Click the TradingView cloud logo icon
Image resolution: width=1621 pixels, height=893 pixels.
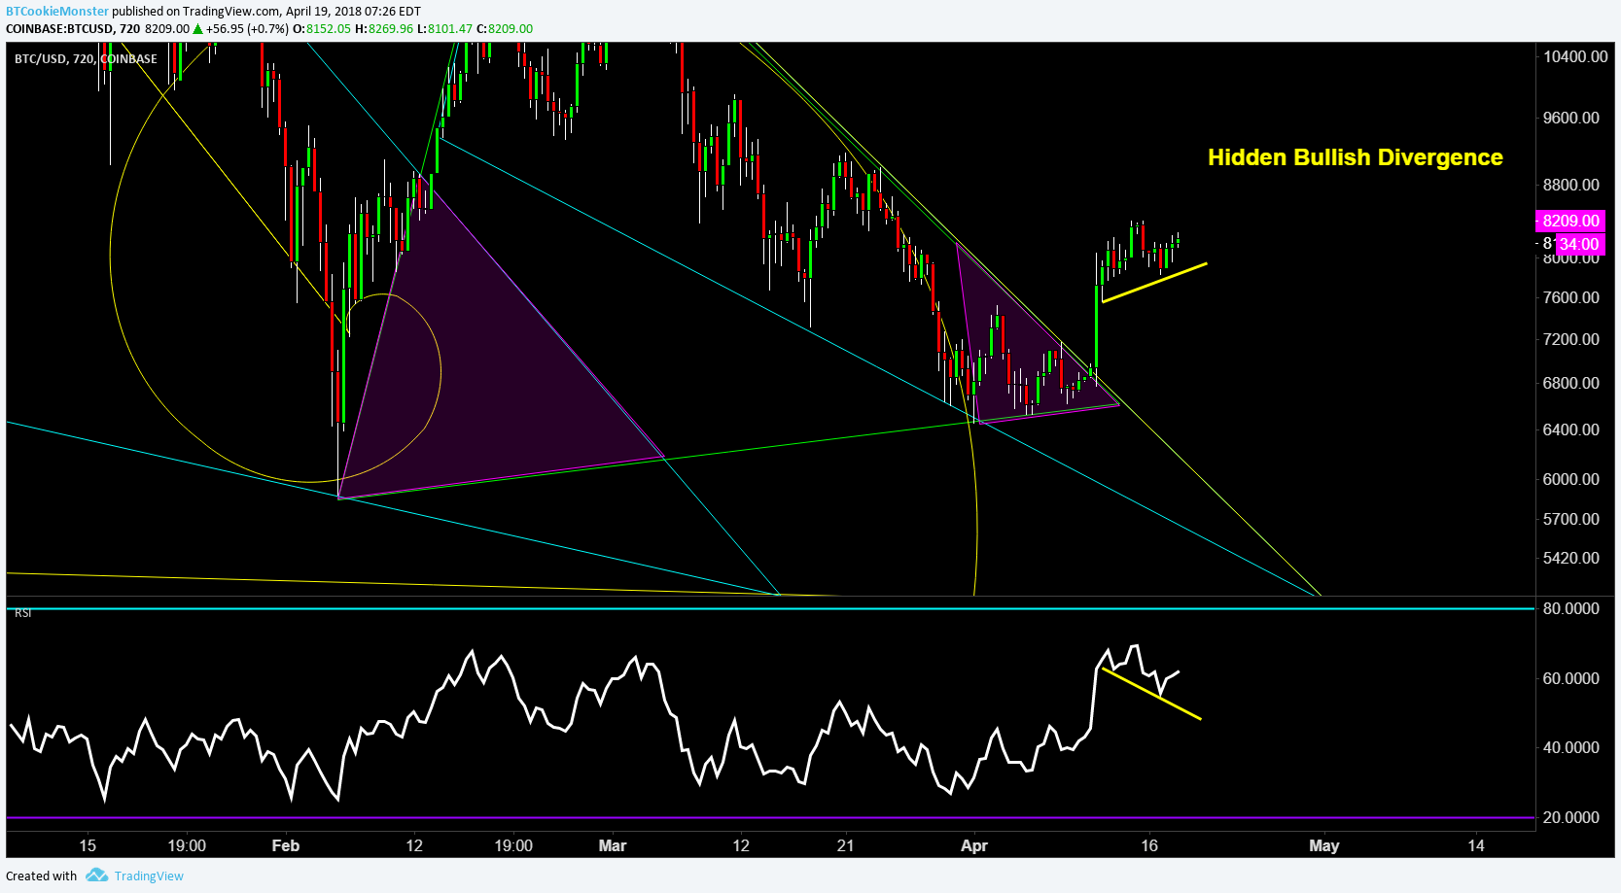(x=96, y=876)
